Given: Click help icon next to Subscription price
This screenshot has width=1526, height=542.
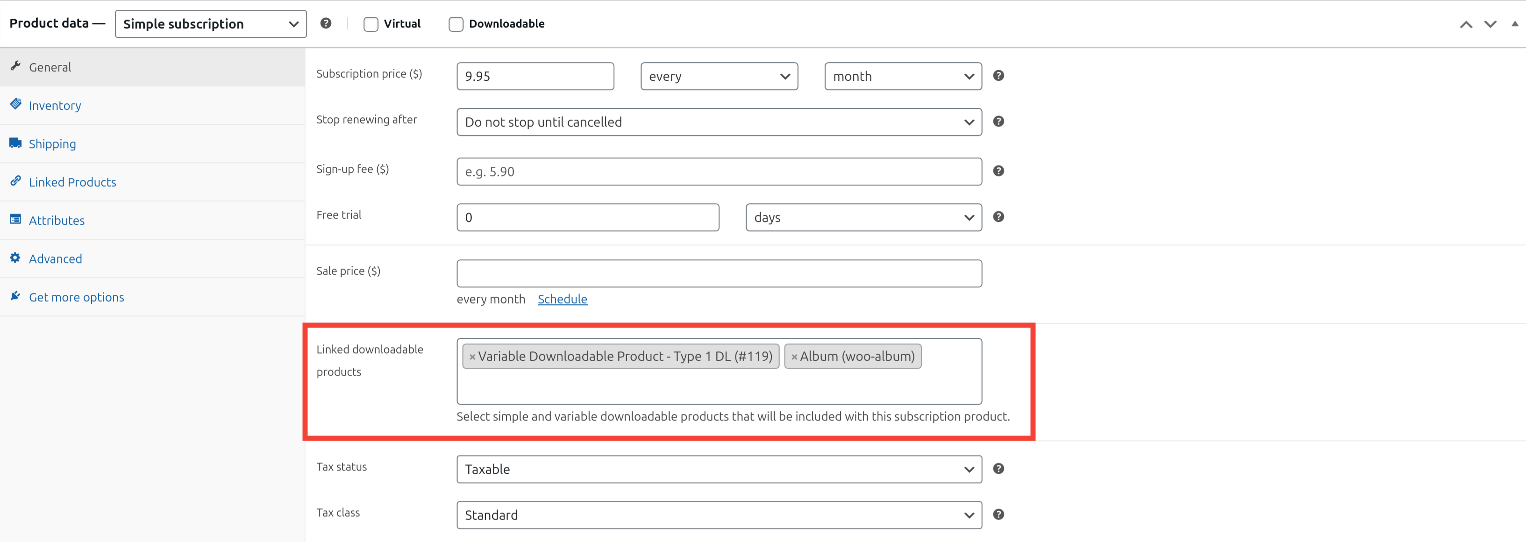Looking at the screenshot, I should [x=998, y=76].
